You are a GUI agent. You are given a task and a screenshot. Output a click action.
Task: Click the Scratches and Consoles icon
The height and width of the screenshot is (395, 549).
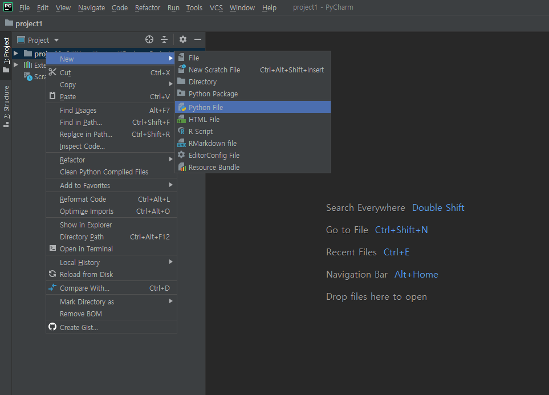28,76
